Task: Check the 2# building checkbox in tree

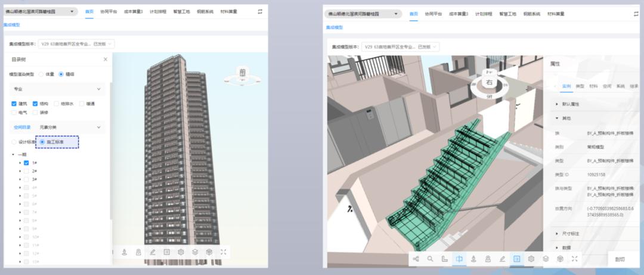Action: tap(26, 171)
